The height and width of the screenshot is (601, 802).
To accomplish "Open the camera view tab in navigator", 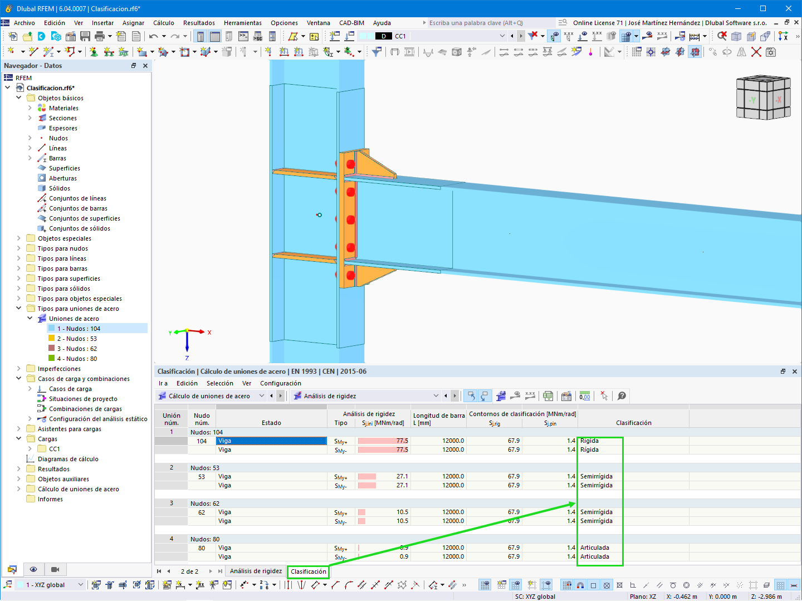I will coord(55,569).
